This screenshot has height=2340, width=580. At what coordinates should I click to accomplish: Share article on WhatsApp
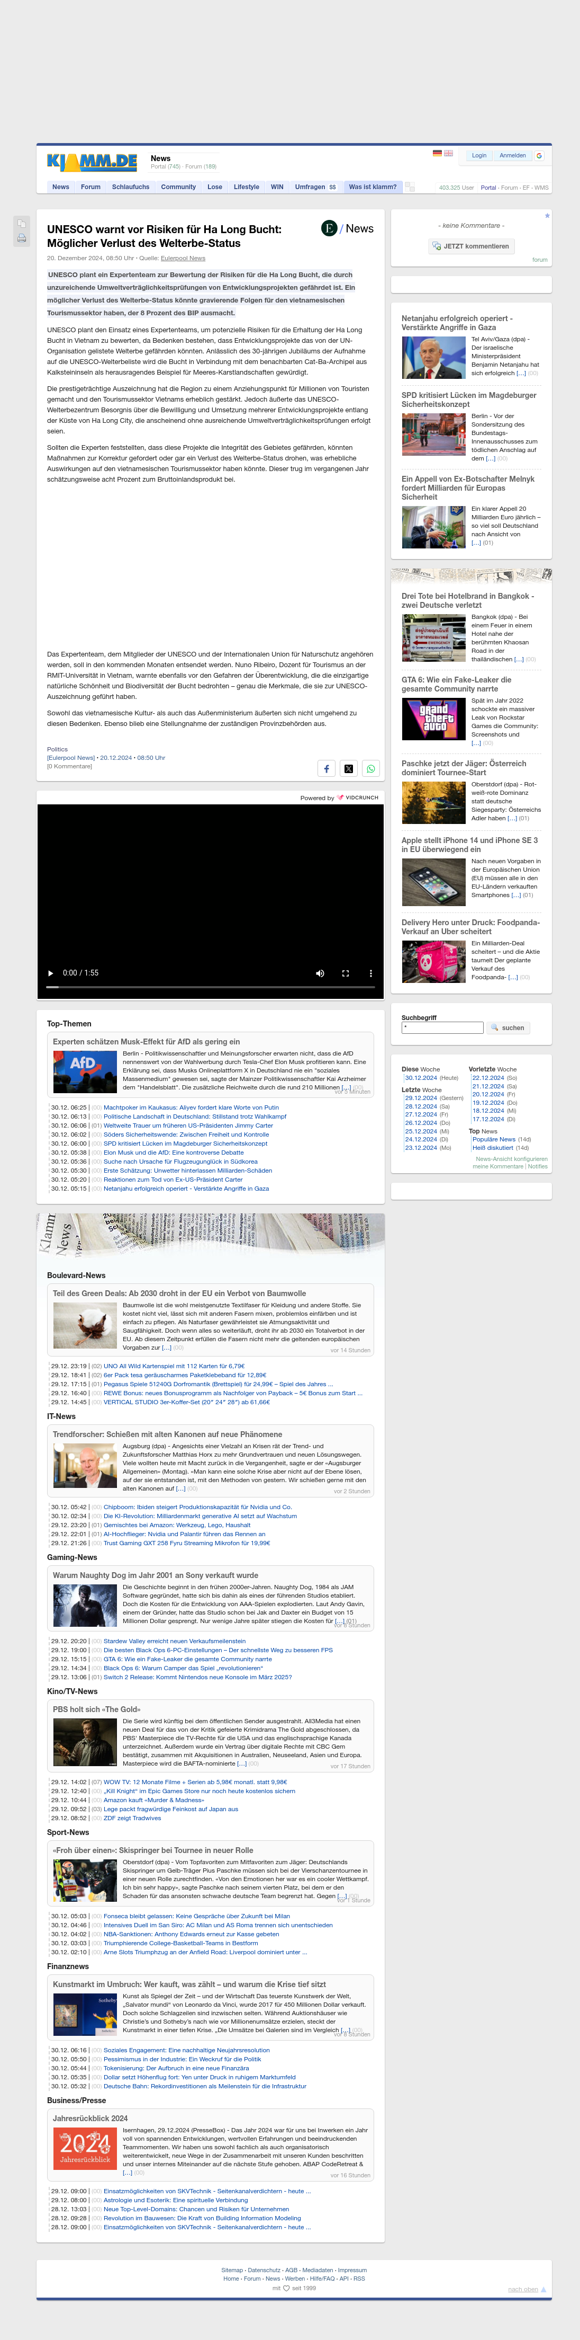370,768
